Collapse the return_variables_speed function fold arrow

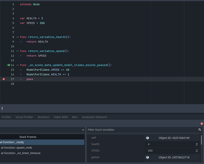pos(17,51)
